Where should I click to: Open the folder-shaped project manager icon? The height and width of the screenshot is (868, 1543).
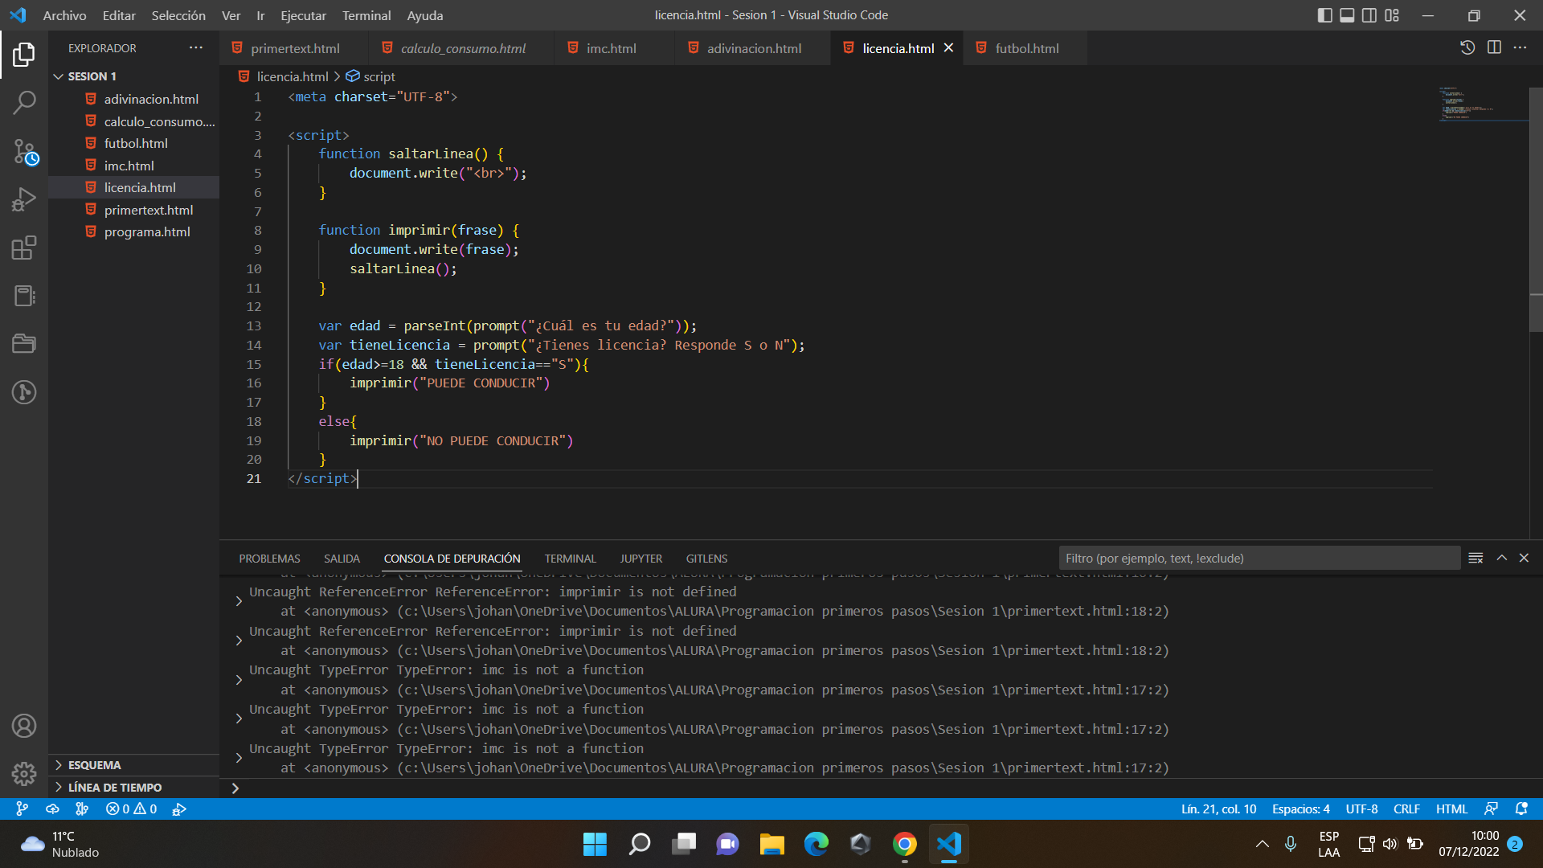point(24,344)
